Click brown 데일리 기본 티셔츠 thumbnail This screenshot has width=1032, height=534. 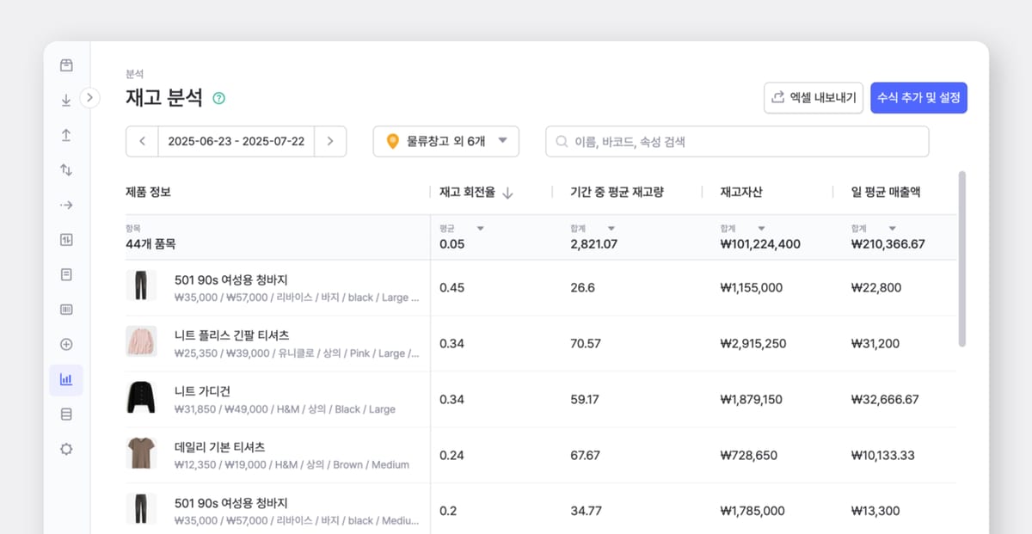[141, 455]
